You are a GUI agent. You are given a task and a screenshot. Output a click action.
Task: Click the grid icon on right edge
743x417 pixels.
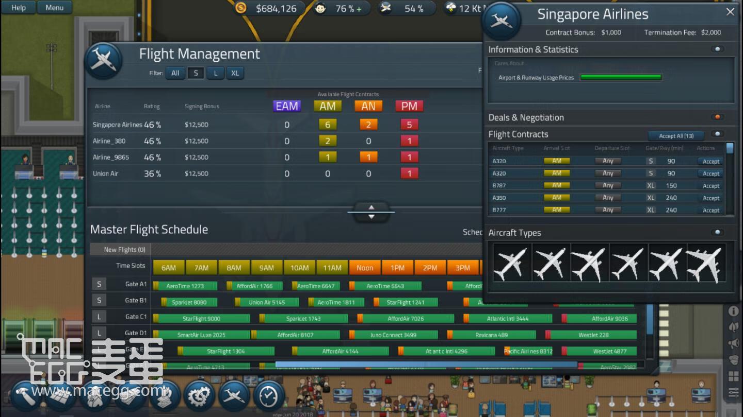coord(733,376)
